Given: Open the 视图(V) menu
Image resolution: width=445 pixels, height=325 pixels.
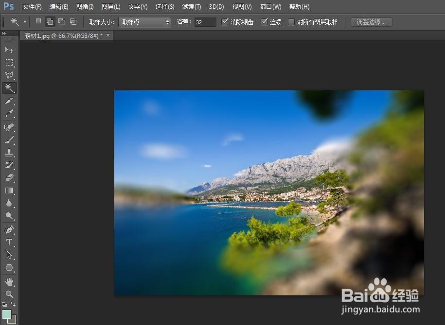Looking at the screenshot, I should 242,6.
